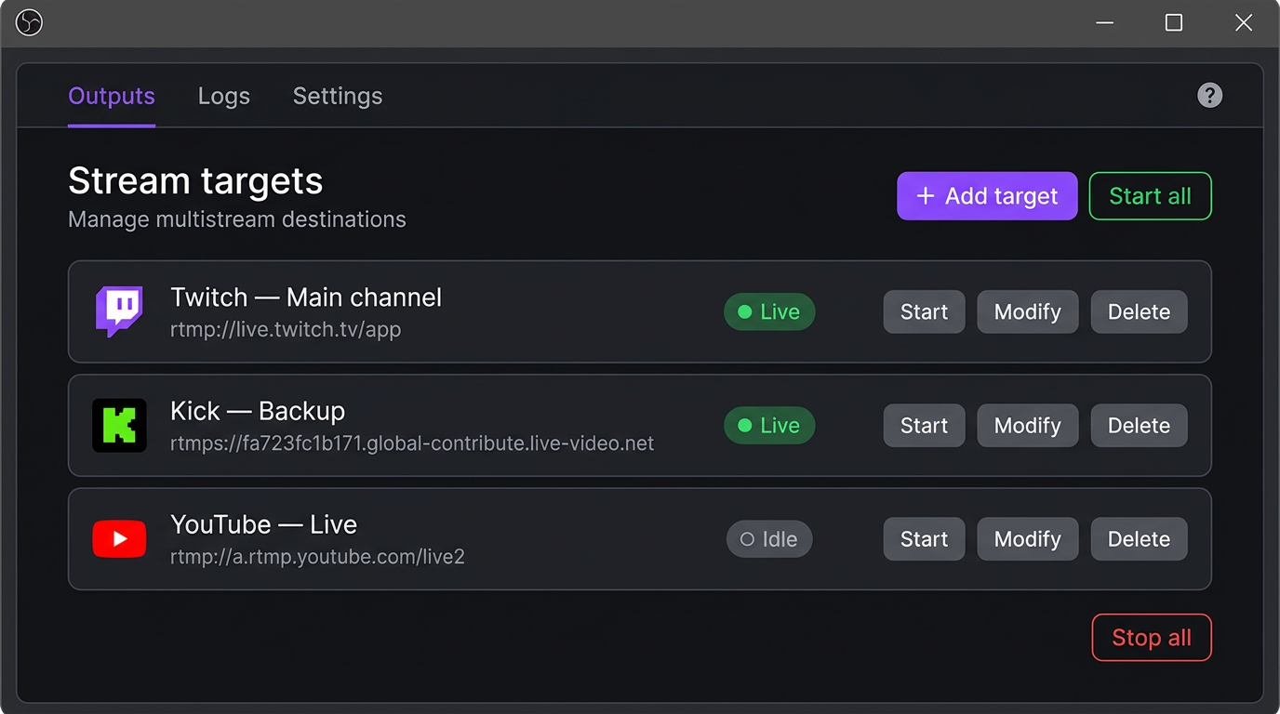Open the help question mark icon

pos(1209,95)
